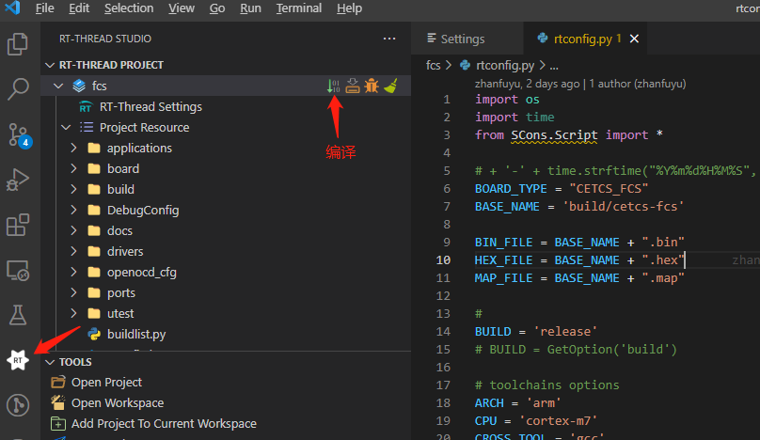Click the download flash icon for fcs
760x440 pixels.
[353, 86]
